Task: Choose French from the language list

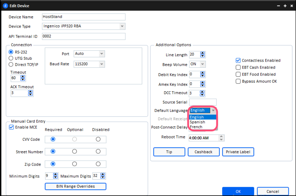Action: (196, 127)
